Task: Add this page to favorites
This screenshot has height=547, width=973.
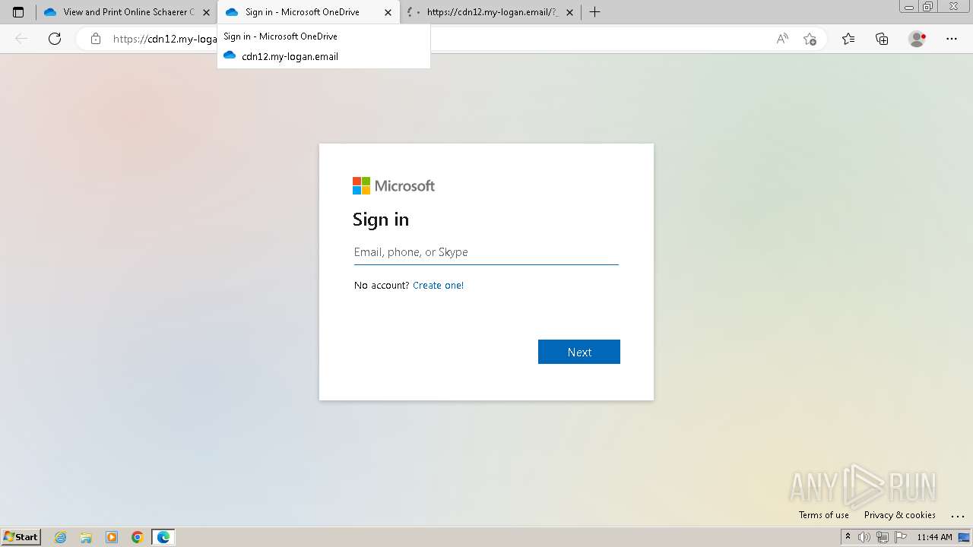Action: click(x=810, y=39)
